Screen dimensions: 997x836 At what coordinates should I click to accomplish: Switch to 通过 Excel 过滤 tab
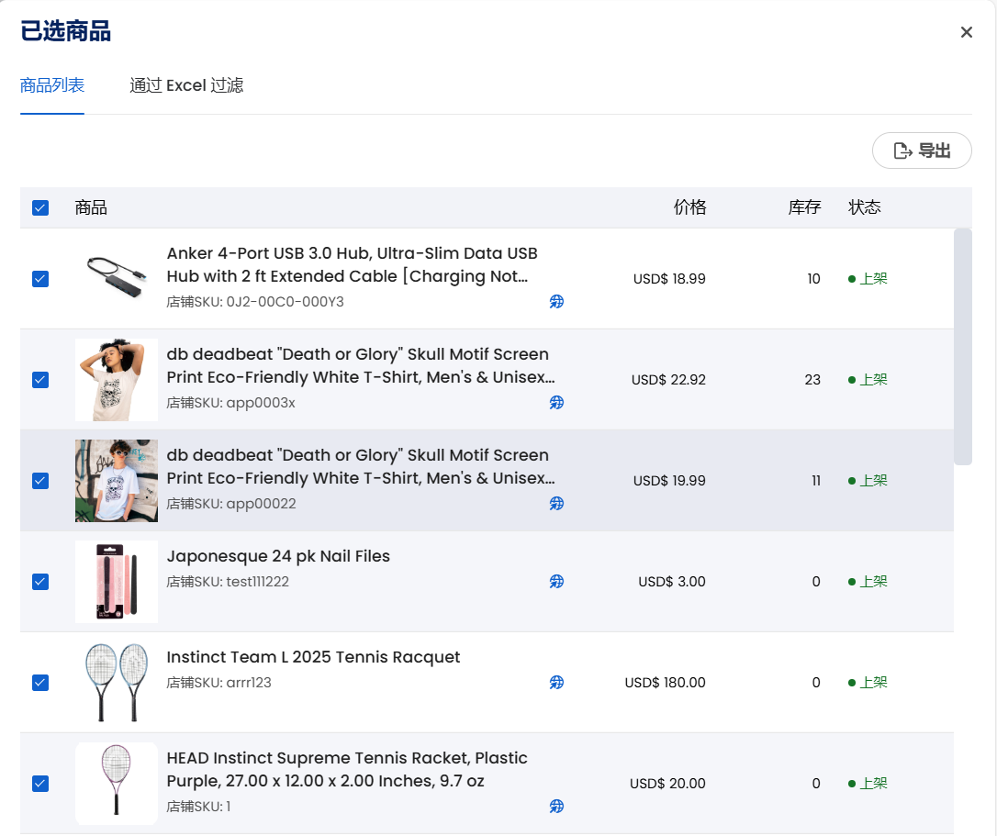coord(186,86)
